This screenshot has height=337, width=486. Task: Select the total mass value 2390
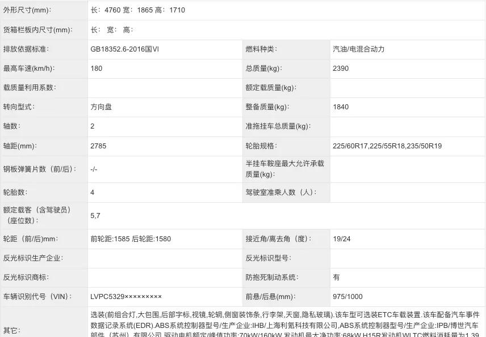(x=341, y=69)
